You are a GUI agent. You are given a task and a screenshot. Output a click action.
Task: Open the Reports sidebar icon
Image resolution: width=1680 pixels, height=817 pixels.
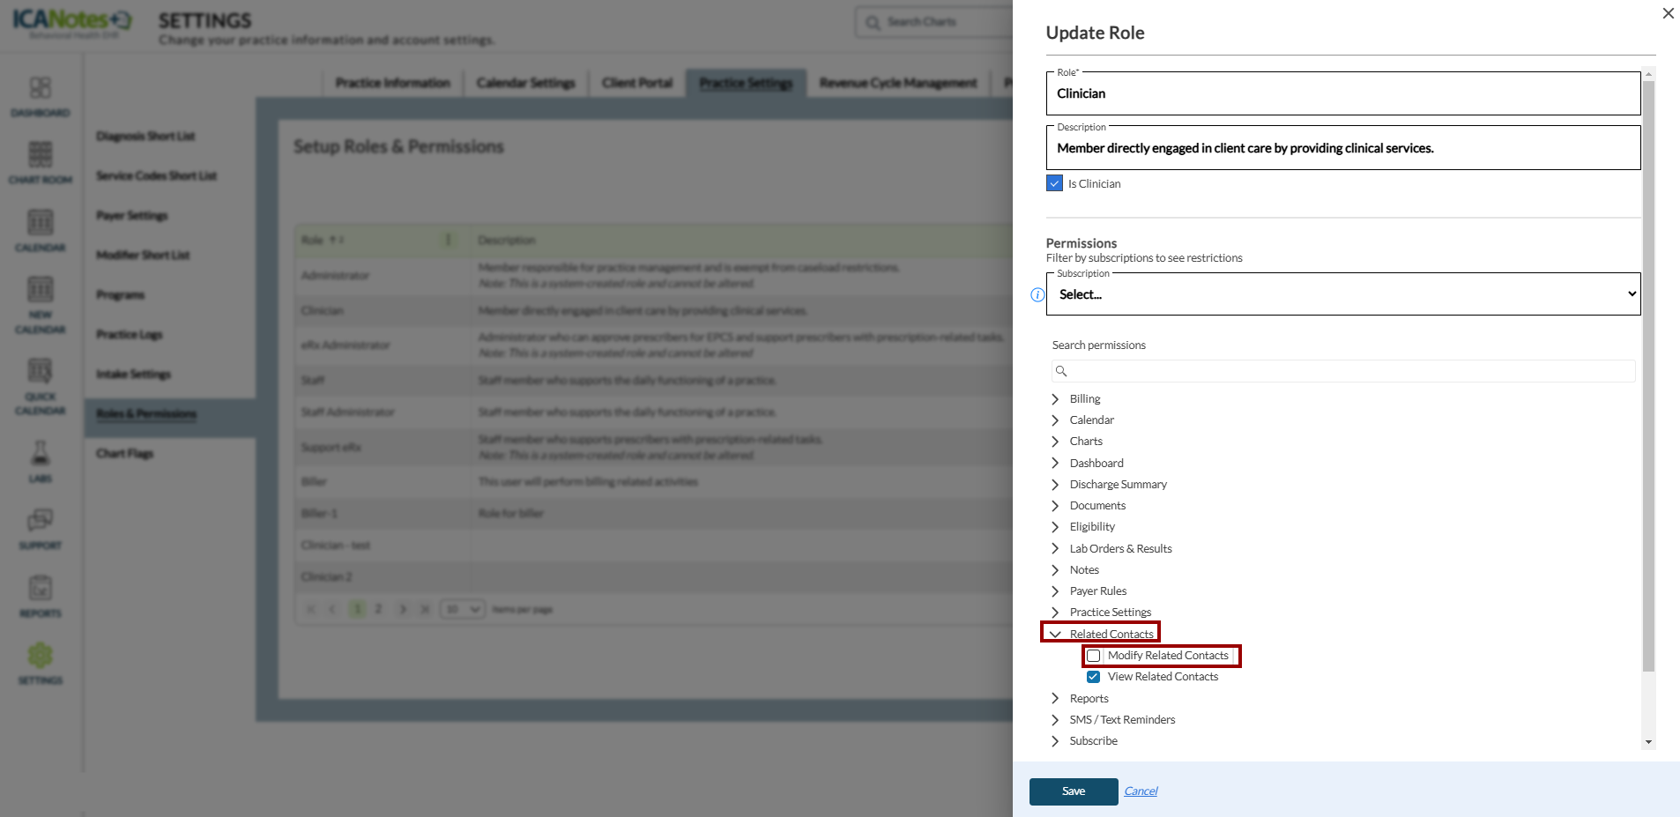point(41,588)
